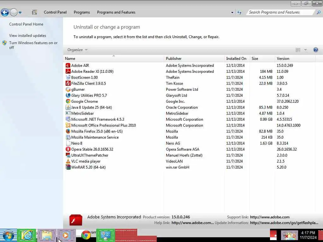Click the Mozilla Firefox icon
323x242 pixels.
coord(68,131)
